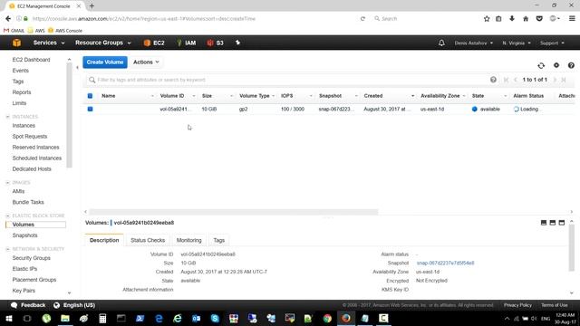Click the Feedback button
Screen dimensions: 580x326
click(28, 305)
